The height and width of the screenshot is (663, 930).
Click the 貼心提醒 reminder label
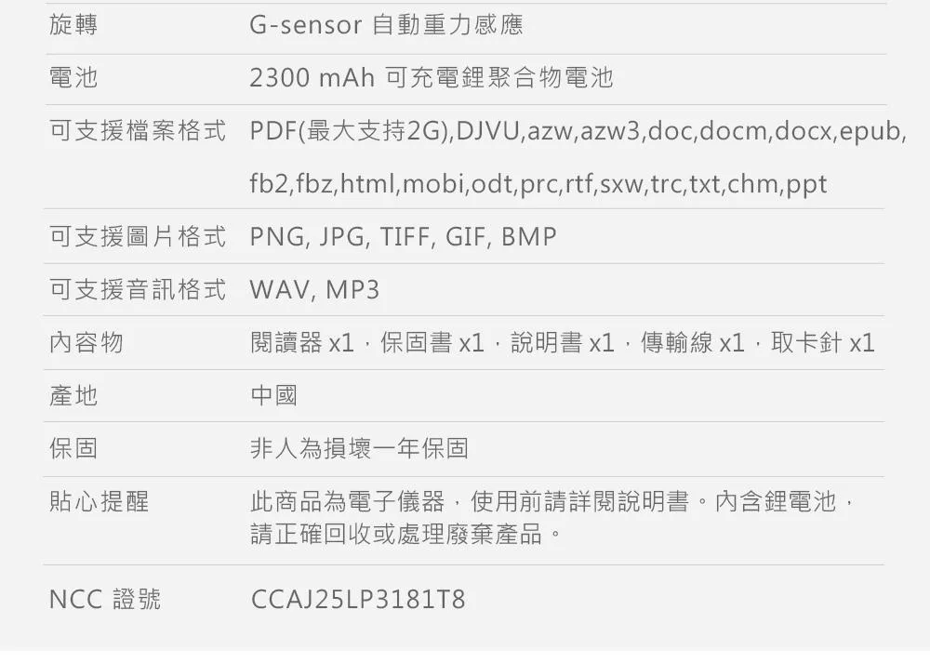(100, 502)
